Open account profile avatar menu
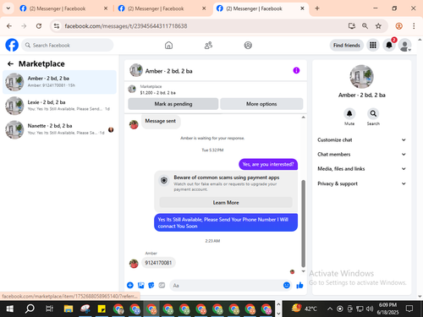This screenshot has height=317, width=423. 405,45
